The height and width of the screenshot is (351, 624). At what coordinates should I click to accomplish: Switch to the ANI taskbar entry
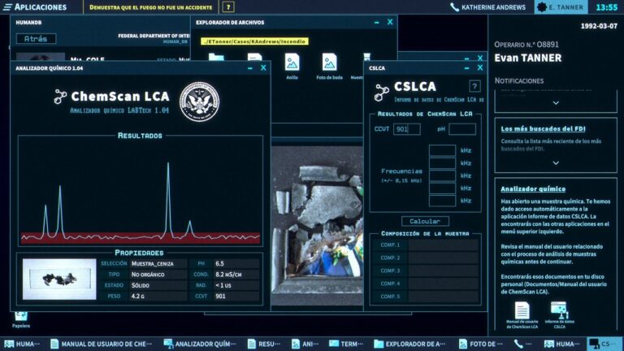[305, 344]
